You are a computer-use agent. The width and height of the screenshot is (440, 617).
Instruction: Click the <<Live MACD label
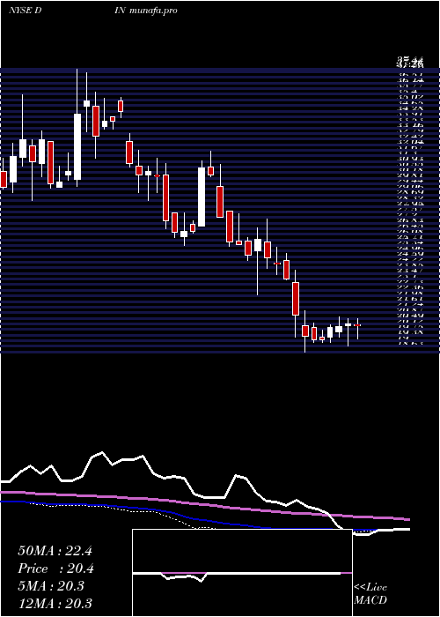370,593
